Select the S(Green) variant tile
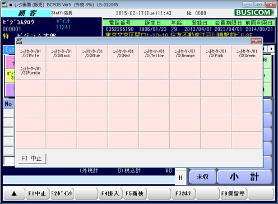Screen dimensions: 278x204 247,53
